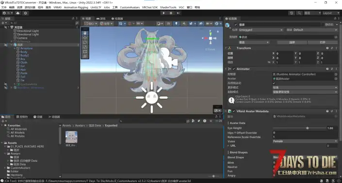Open the ShaderTools menu
Screen dimensions: 342x183
click(x=168, y=7)
